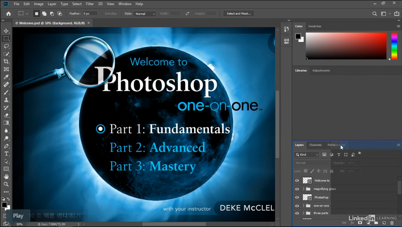Image resolution: width=402 pixels, height=227 pixels.
Task: Select the Quick Selection tool
Action: [x=6, y=54]
